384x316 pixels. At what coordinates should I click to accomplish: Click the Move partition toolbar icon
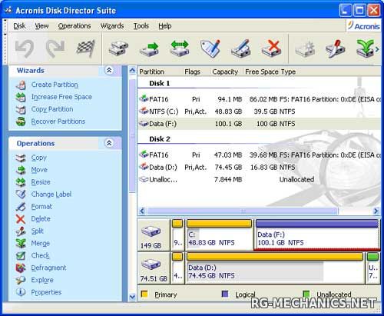coord(149,48)
